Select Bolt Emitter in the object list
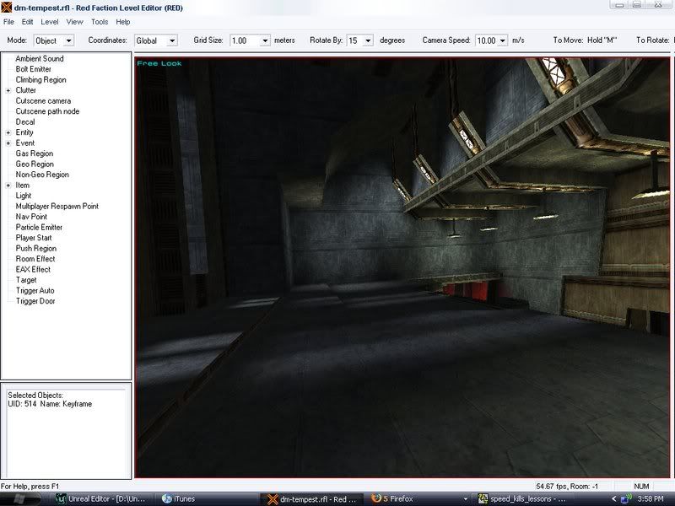Viewport: 675px width, 506px height. coord(33,69)
